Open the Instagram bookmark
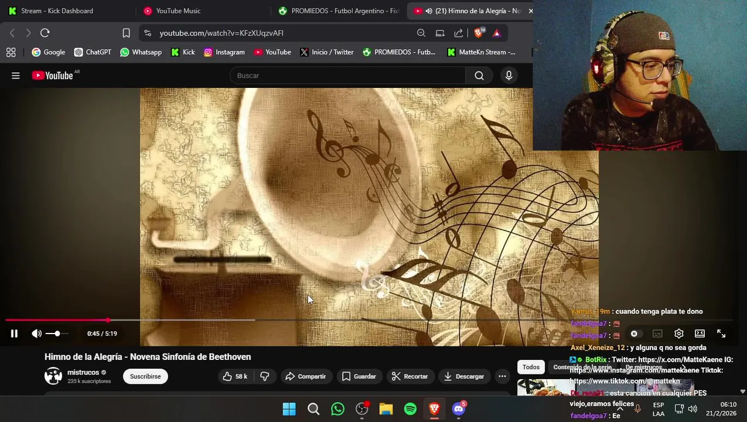Viewport: 747px width, 422px height. 224,52
